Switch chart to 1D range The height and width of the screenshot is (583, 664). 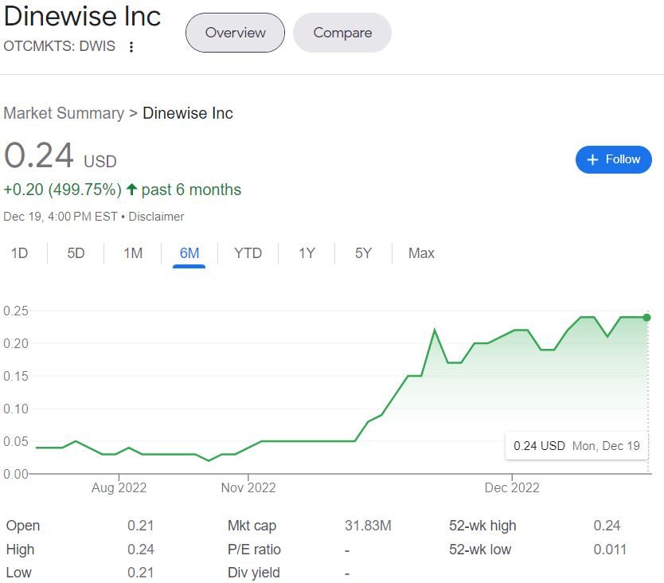tap(19, 253)
